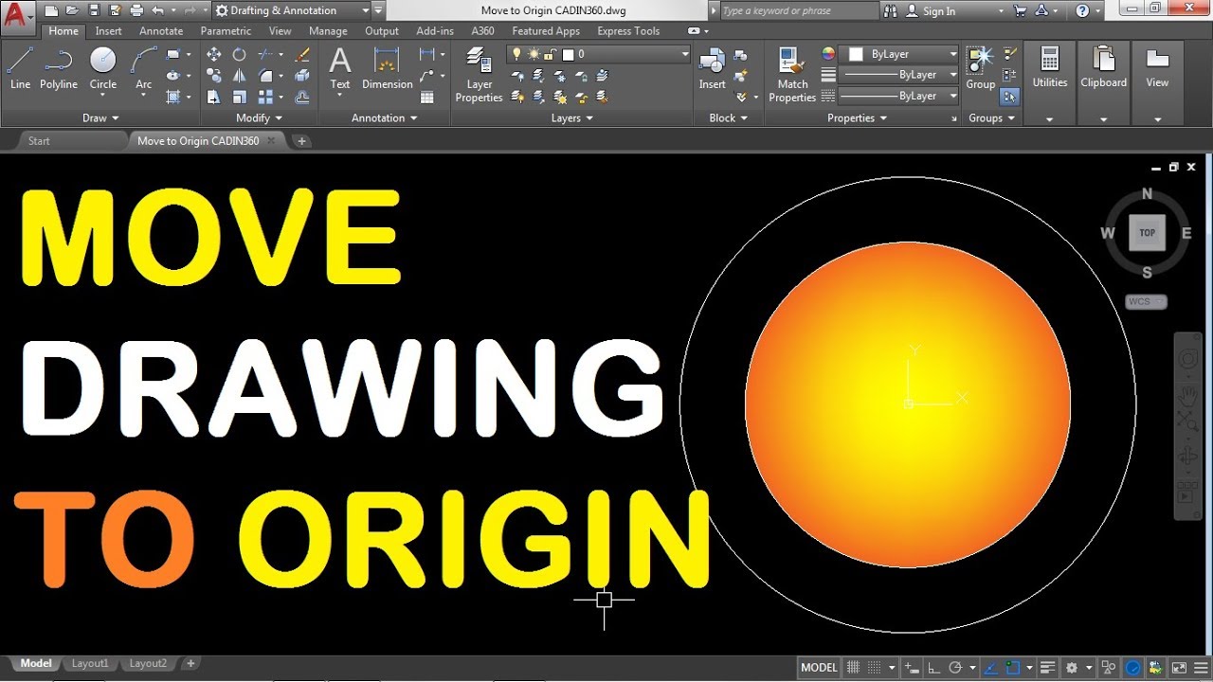Click the Save icon in quick access toolbar

pyautogui.click(x=94, y=10)
